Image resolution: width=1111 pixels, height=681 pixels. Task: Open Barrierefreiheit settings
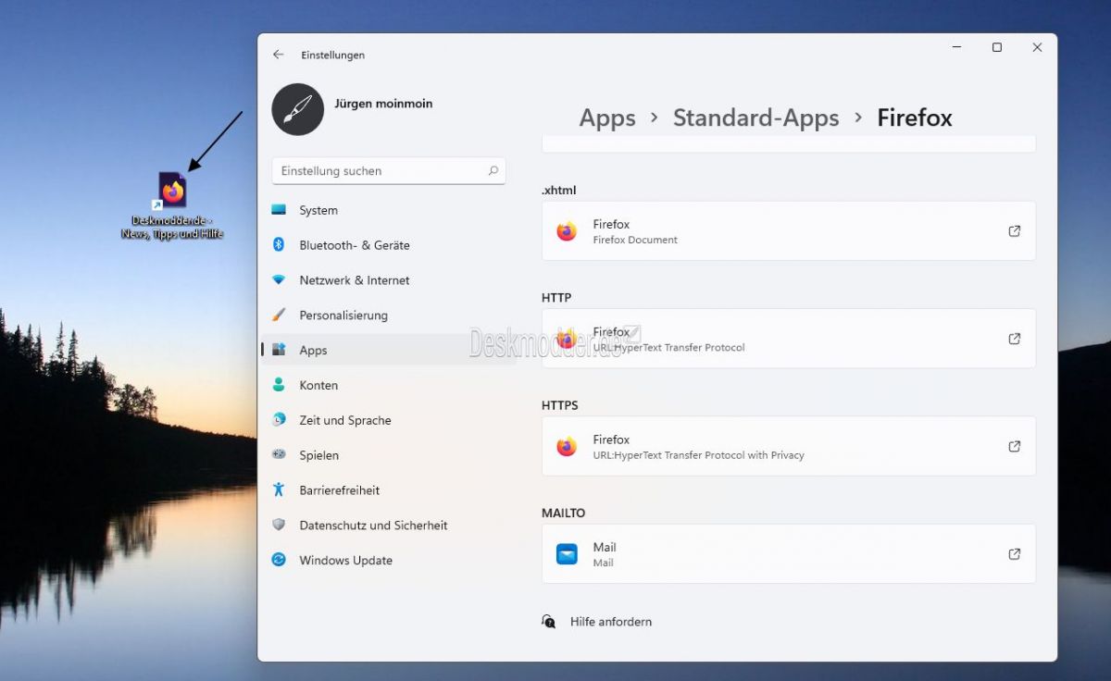pyautogui.click(x=340, y=489)
